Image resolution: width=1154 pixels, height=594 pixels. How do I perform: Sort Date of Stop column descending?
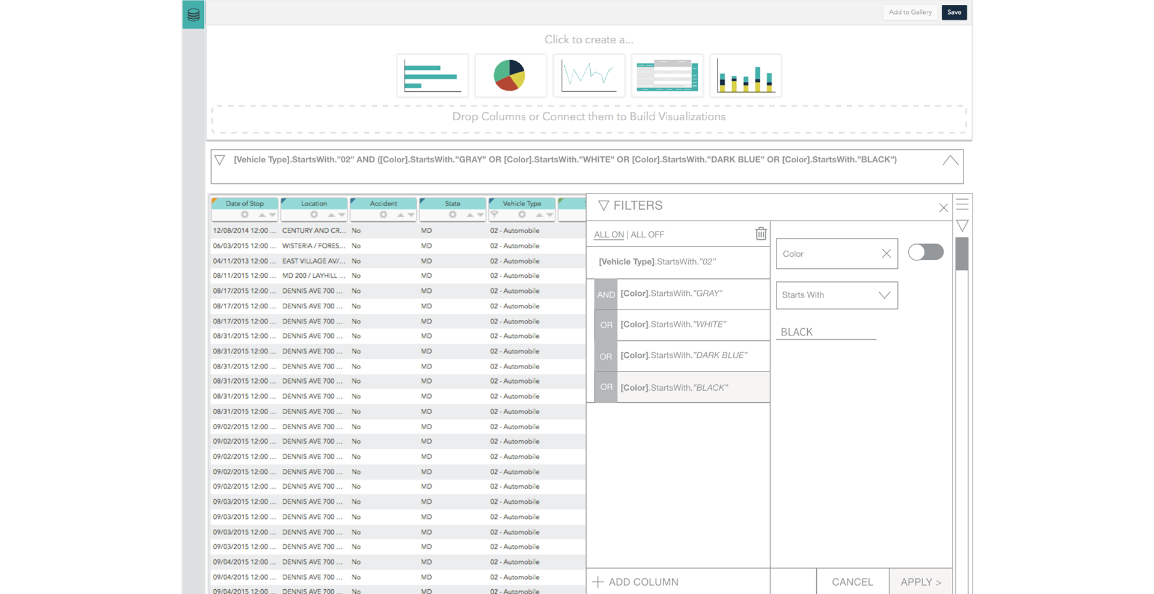tap(272, 215)
